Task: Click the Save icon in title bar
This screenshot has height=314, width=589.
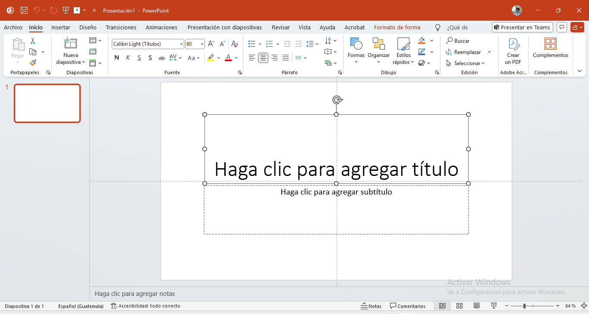Action: 24,10
